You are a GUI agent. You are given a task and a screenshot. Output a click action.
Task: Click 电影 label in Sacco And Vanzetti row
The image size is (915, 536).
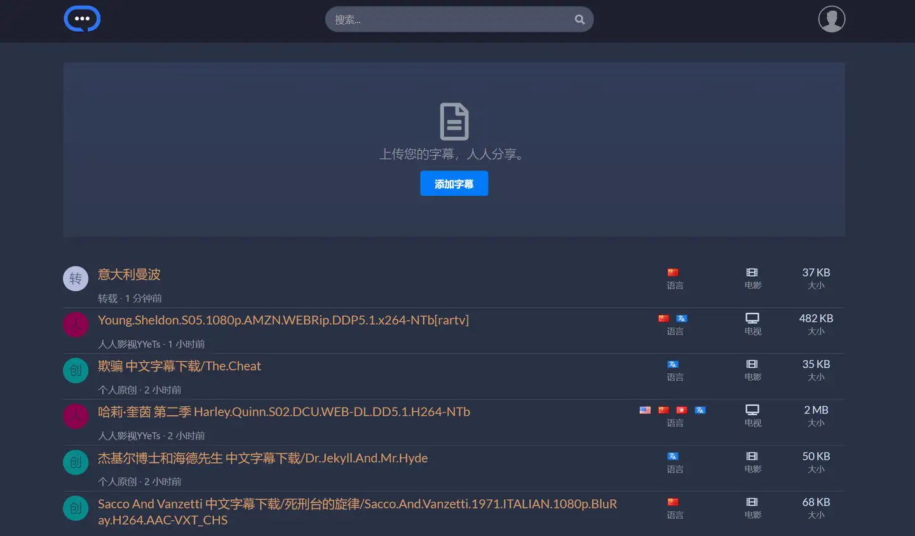[x=753, y=515]
